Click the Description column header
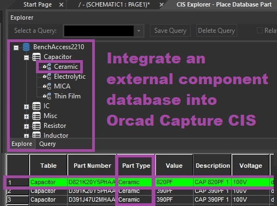Viewport: 277px width, 206px height. click(212, 166)
